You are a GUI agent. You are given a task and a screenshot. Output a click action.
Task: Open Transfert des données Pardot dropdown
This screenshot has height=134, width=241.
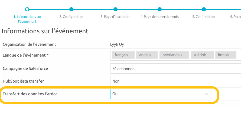(x=157, y=94)
